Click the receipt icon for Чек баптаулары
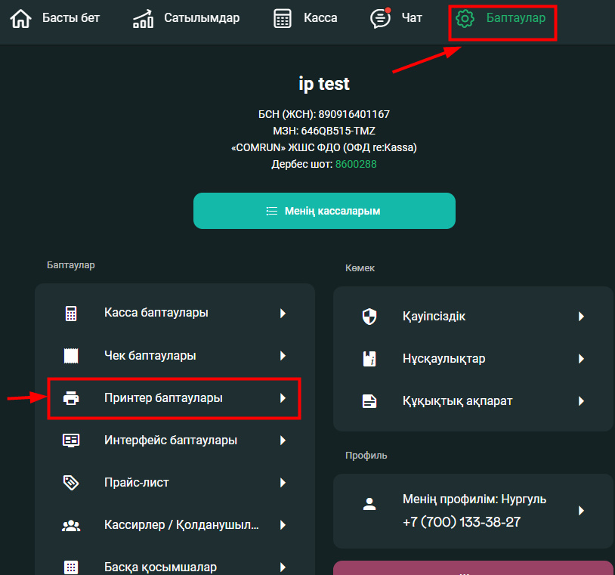This screenshot has width=615, height=575. tap(71, 356)
